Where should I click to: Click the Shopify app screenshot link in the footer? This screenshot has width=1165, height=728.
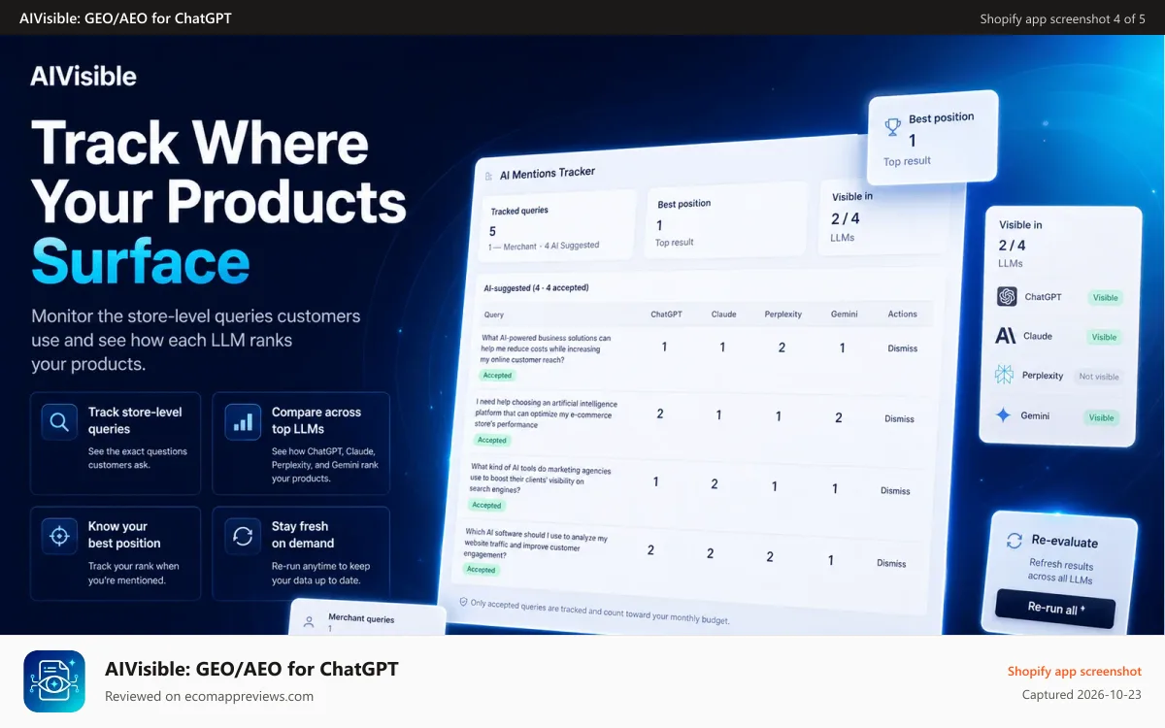tap(1074, 671)
